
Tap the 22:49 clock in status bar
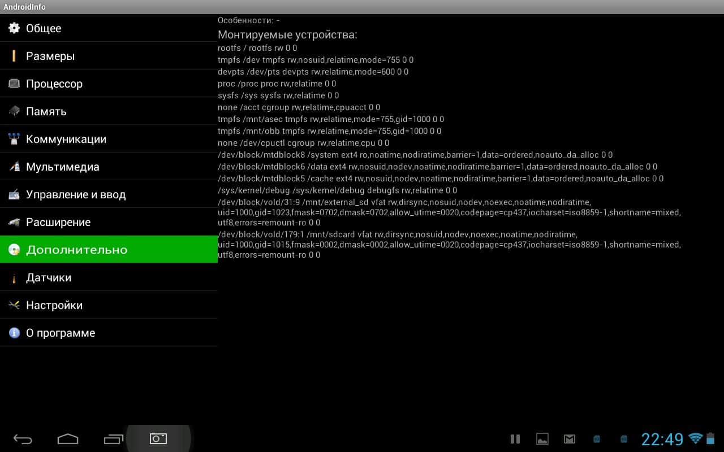click(662, 439)
